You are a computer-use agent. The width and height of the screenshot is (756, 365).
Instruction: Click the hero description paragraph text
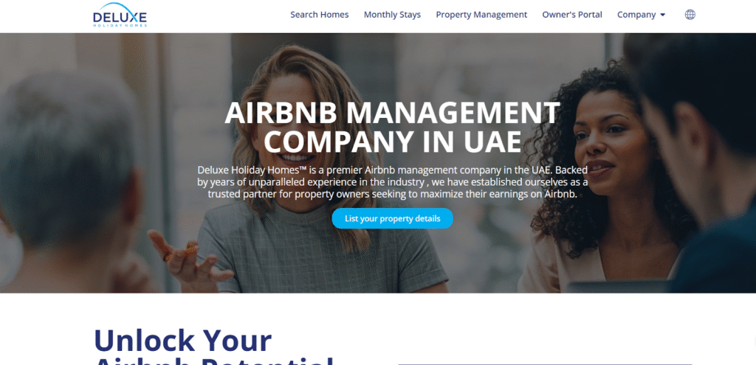(x=393, y=182)
